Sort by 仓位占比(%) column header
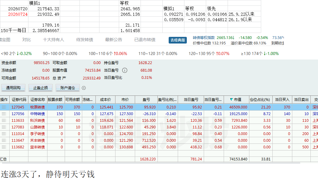The height and width of the screenshot is (184, 318). [261, 99]
